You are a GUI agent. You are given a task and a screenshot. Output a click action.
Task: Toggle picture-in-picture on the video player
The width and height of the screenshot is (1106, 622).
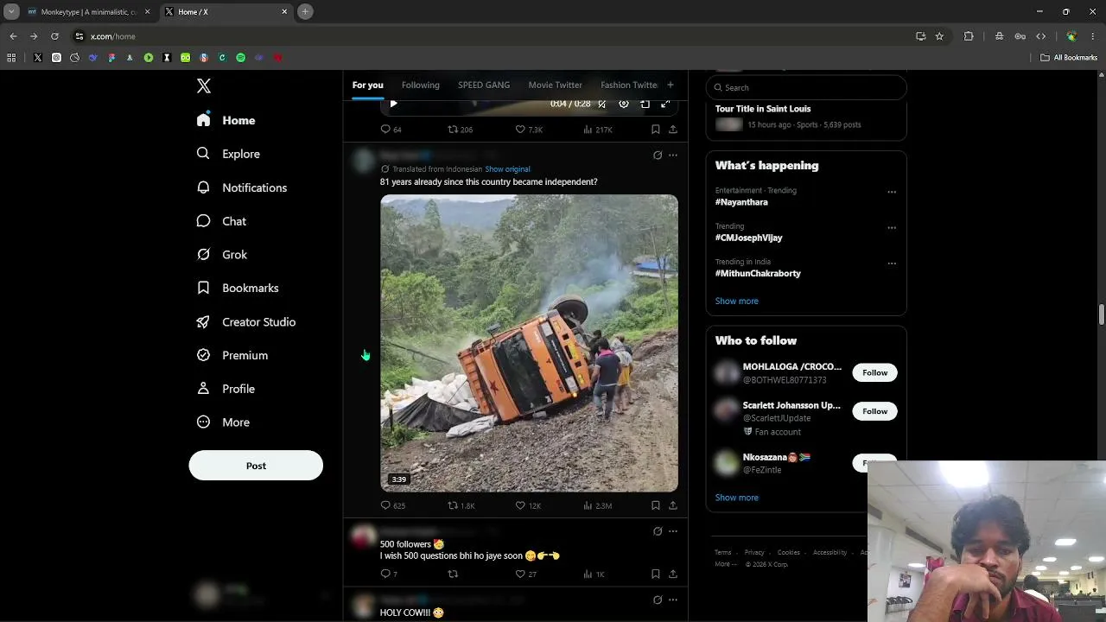pos(645,104)
